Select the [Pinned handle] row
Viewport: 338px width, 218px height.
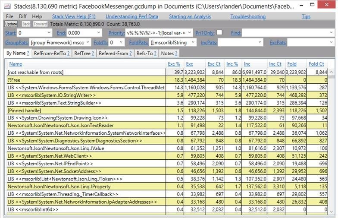(167, 111)
